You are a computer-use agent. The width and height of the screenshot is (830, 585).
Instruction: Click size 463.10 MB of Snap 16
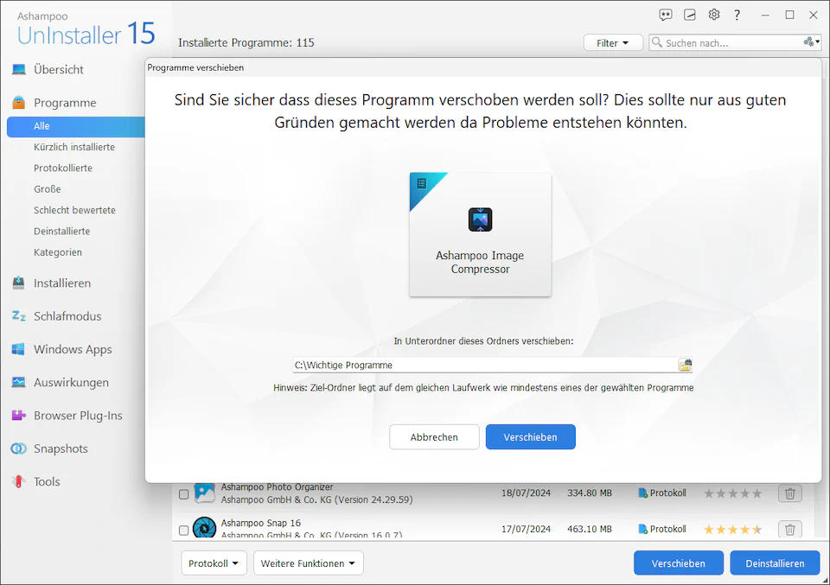[x=590, y=529]
